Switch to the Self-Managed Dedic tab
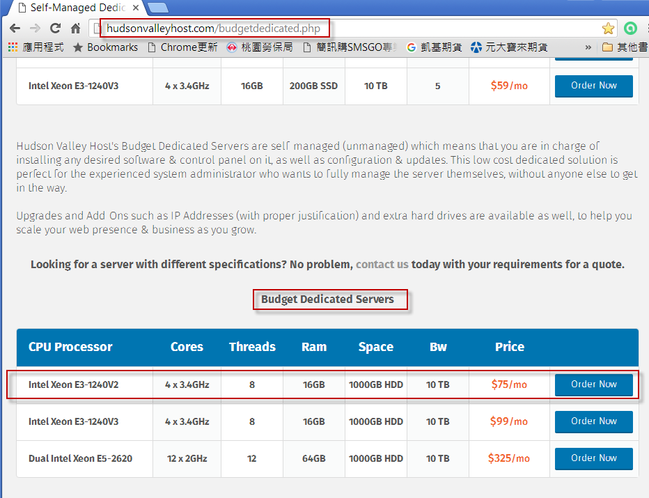649x498 pixels. (x=77, y=8)
